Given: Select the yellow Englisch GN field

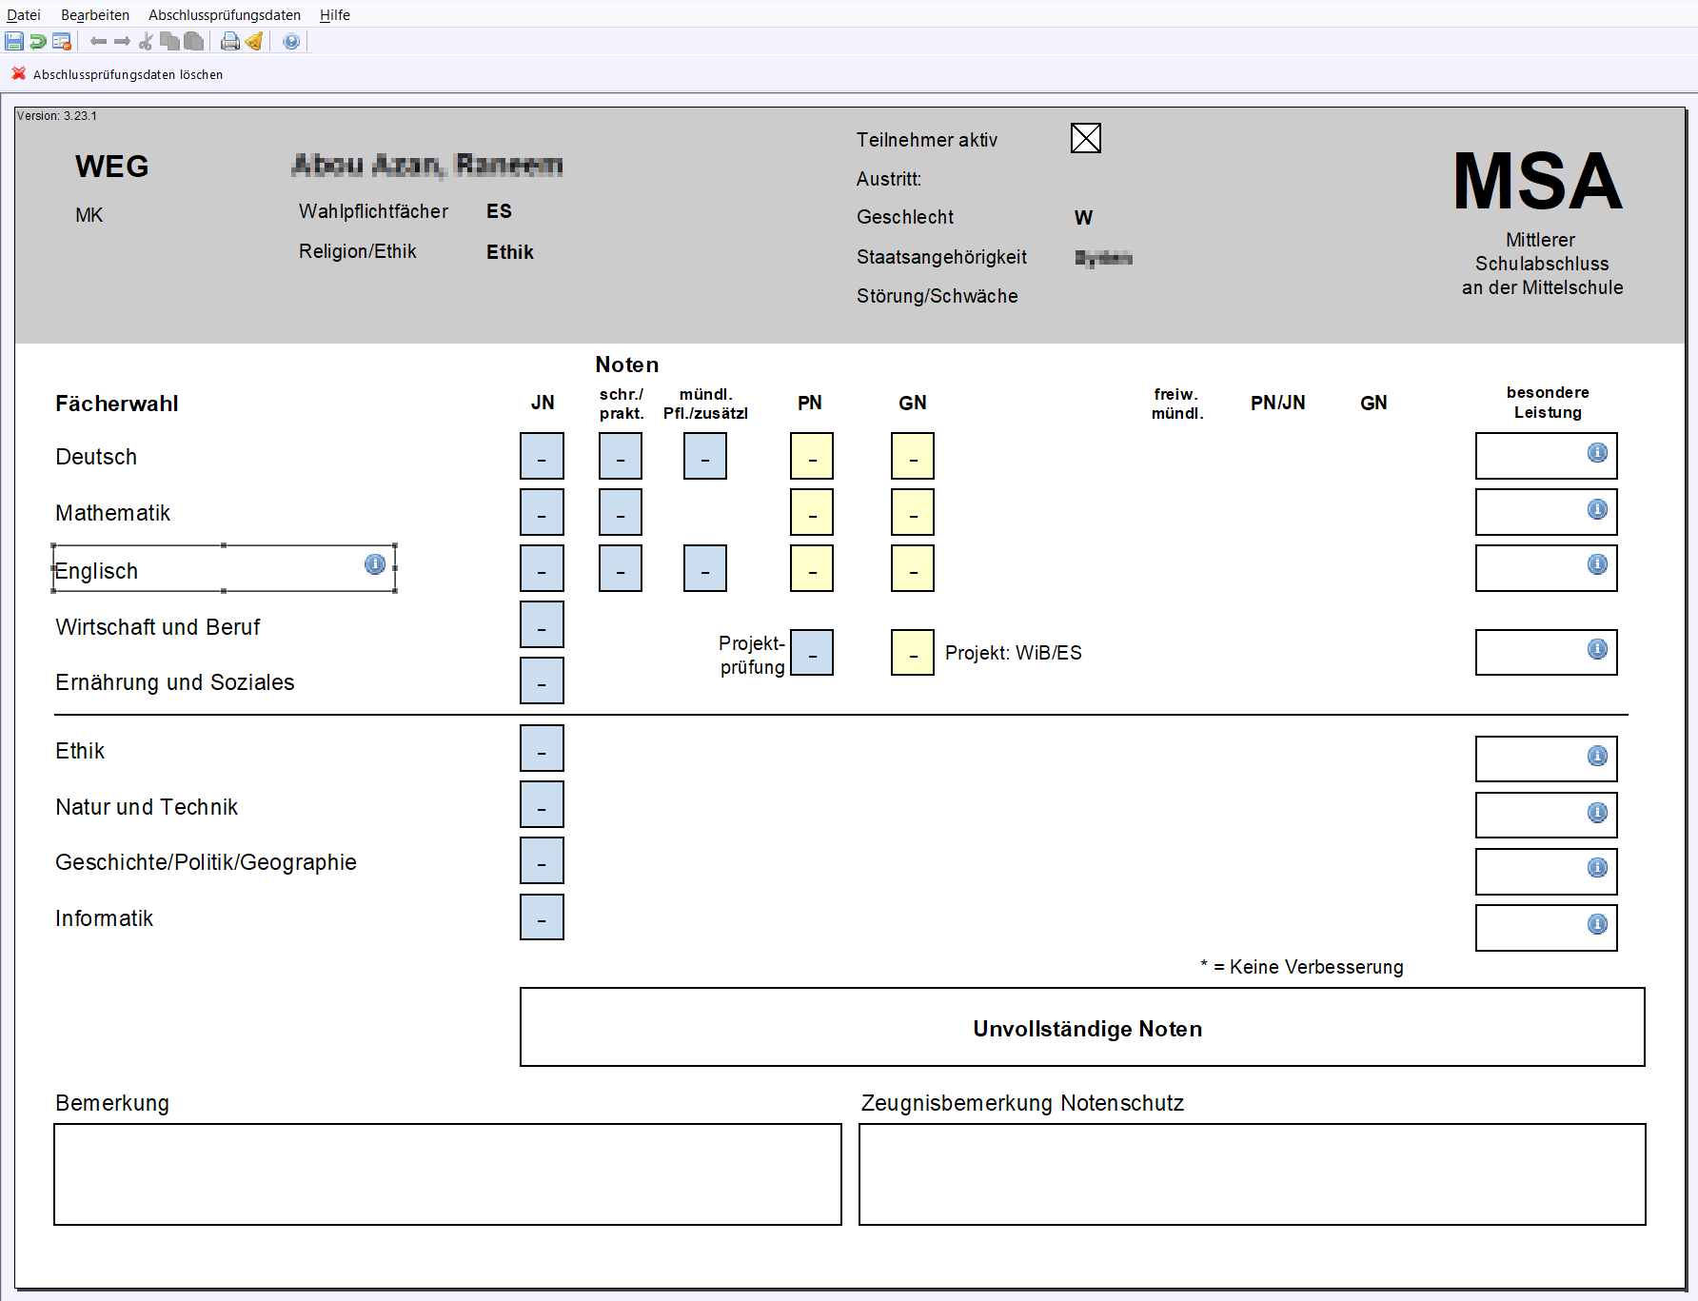Looking at the screenshot, I should (x=913, y=568).
